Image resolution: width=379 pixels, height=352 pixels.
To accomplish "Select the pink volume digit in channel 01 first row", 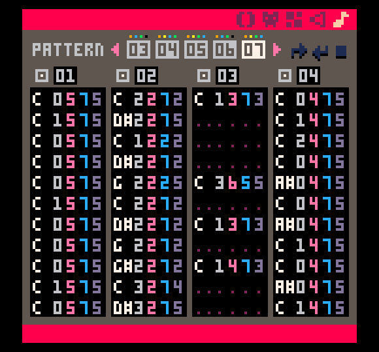I will [71, 99].
